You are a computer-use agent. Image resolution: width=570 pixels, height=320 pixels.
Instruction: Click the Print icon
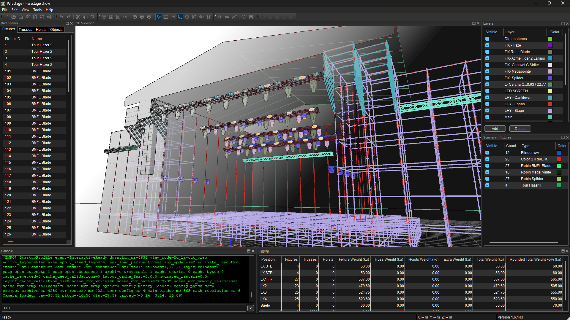[x=49, y=17]
